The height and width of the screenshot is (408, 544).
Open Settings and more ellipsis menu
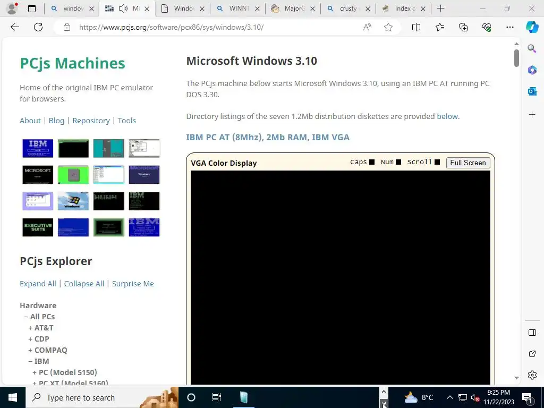(x=509, y=27)
